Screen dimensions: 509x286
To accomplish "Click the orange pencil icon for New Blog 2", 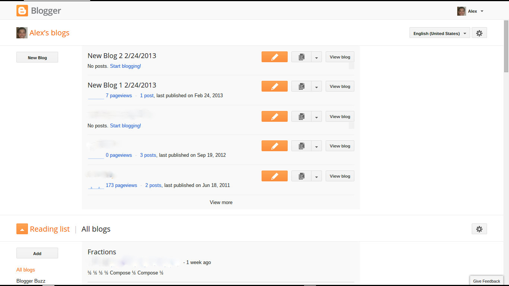I will coord(274,57).
